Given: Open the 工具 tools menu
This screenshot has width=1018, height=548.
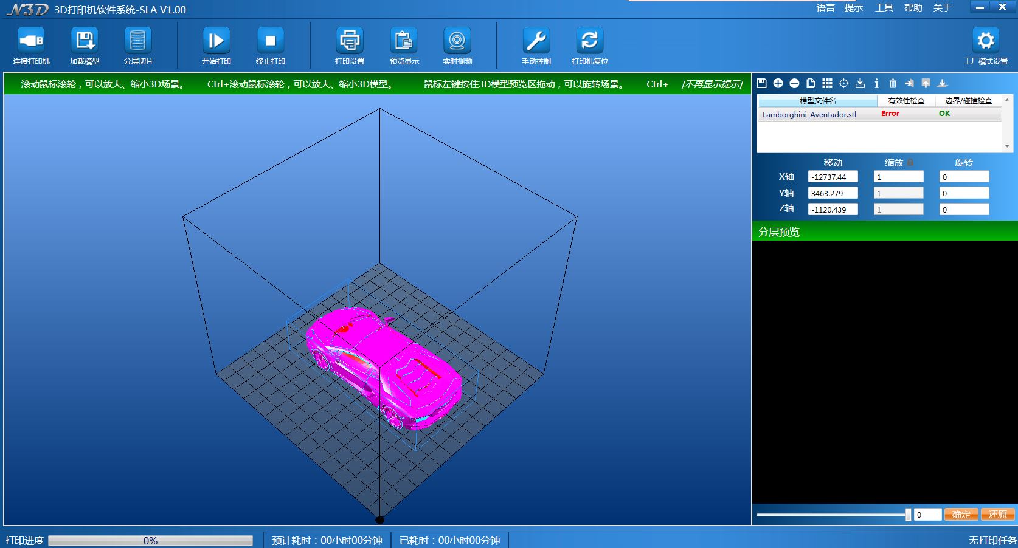Looking at the screenshot, I should [884, 8].
